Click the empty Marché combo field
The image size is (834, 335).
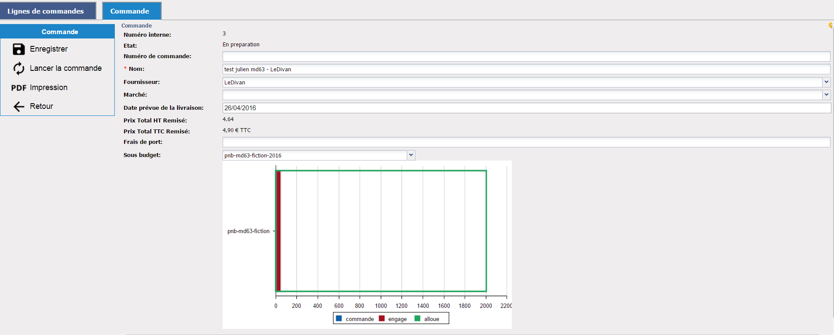click(x=522, y=95)
